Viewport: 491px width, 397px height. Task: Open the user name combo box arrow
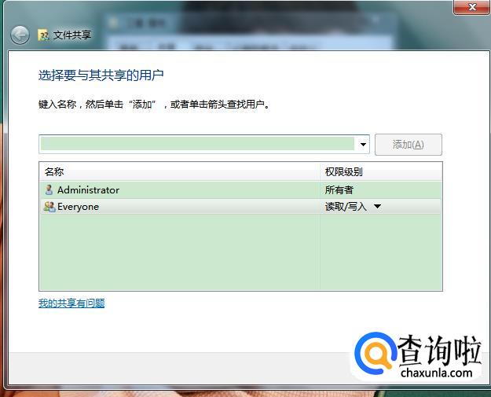tap(363, 145)
